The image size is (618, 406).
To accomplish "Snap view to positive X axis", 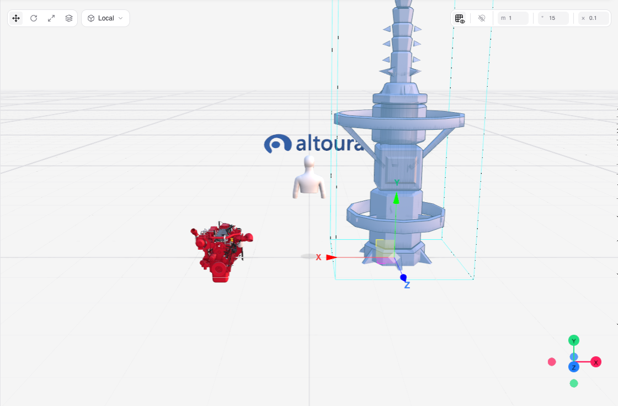I will click(x=596, y=362).
